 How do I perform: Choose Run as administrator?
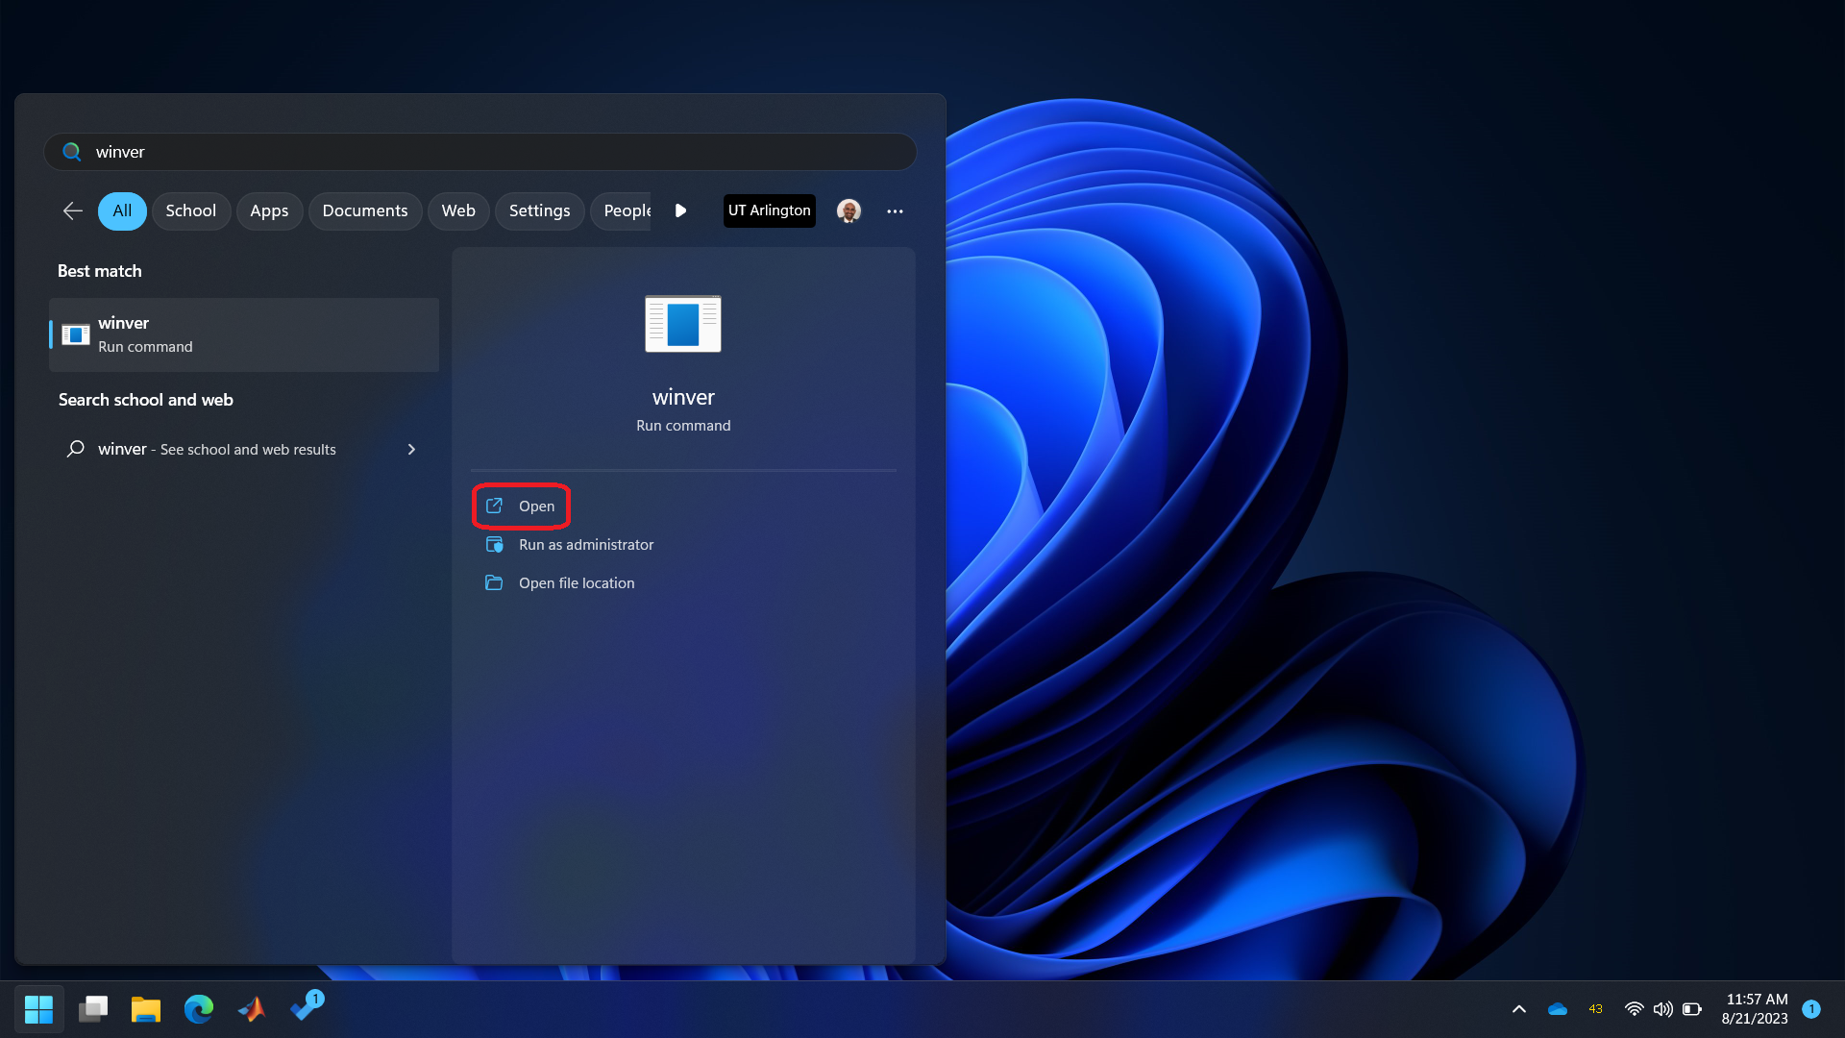pyautogui.click(x=585, y=544)
